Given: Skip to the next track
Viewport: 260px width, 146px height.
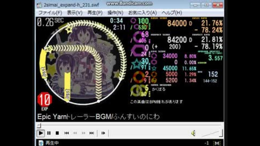Looking at the screenshot, I should coord(92,133).
